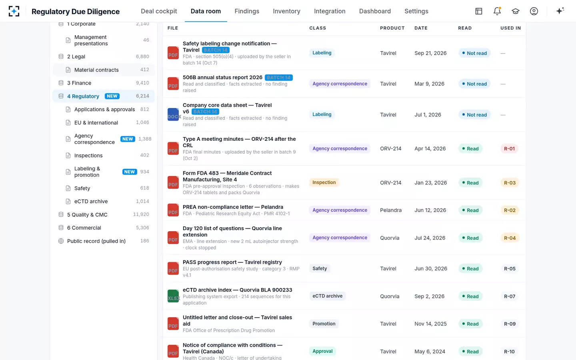Click DOCX icon of Company core data sheet
Viewport: 576px width, 360px height.
pyautogui.click(x=173, y=115)
